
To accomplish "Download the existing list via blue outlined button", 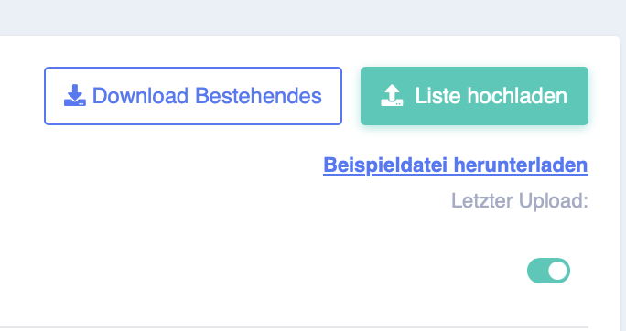I will [x=193, y=96].
